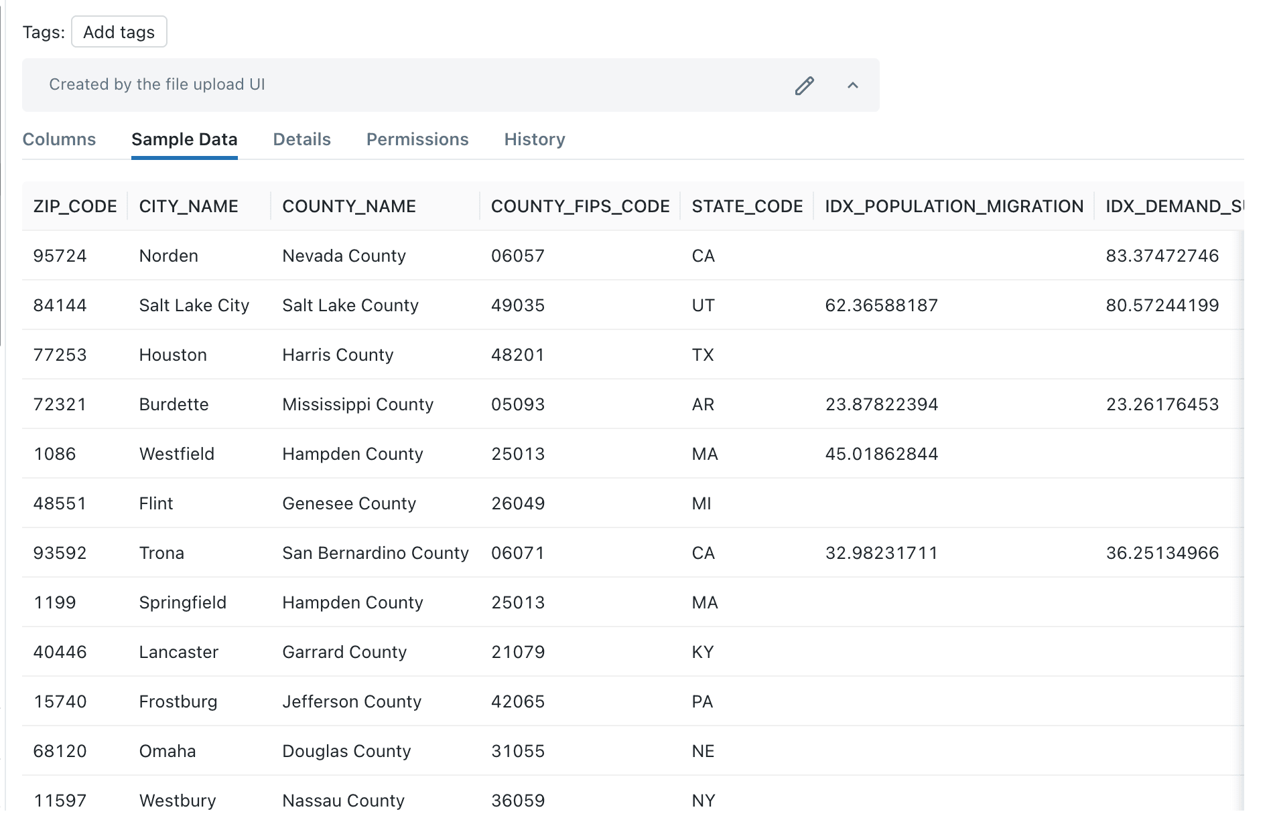Click the value 23.87822394
1271x832 pixels.
882,404
